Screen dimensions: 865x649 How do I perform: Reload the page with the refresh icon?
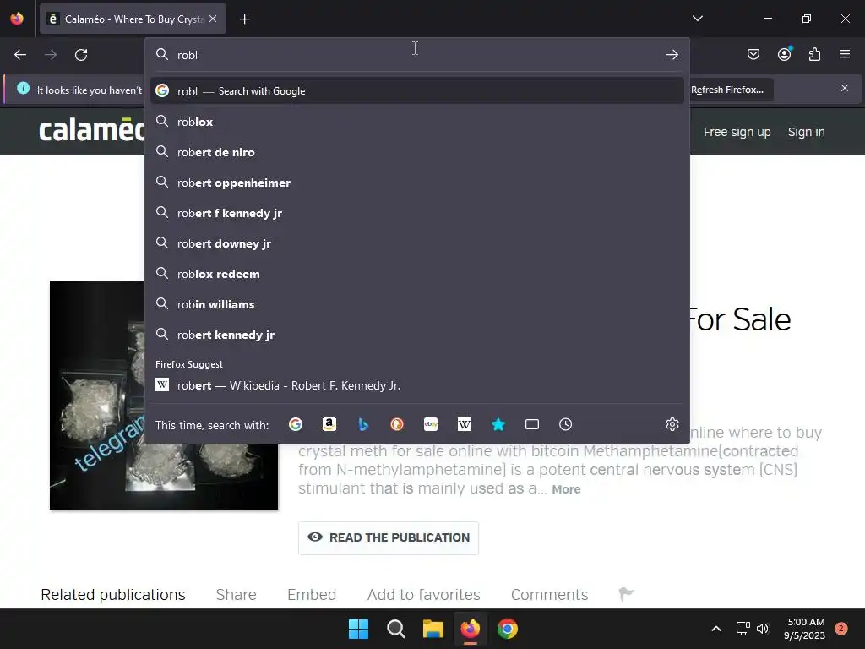click(x=81, y=55)
